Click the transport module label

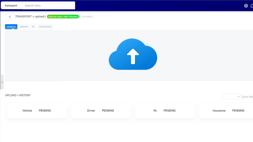pos(11,5)
